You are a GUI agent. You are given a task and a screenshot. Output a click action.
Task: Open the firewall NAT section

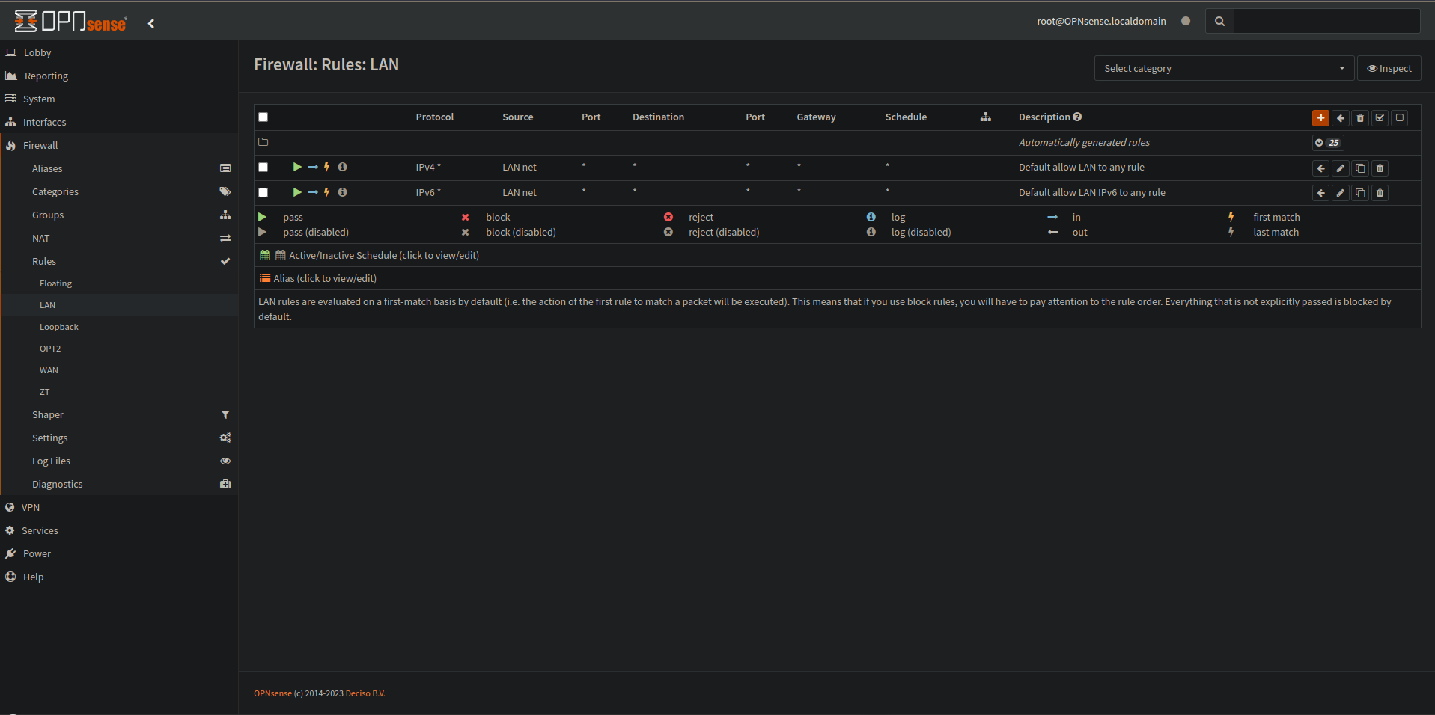[x=119, y=238]
